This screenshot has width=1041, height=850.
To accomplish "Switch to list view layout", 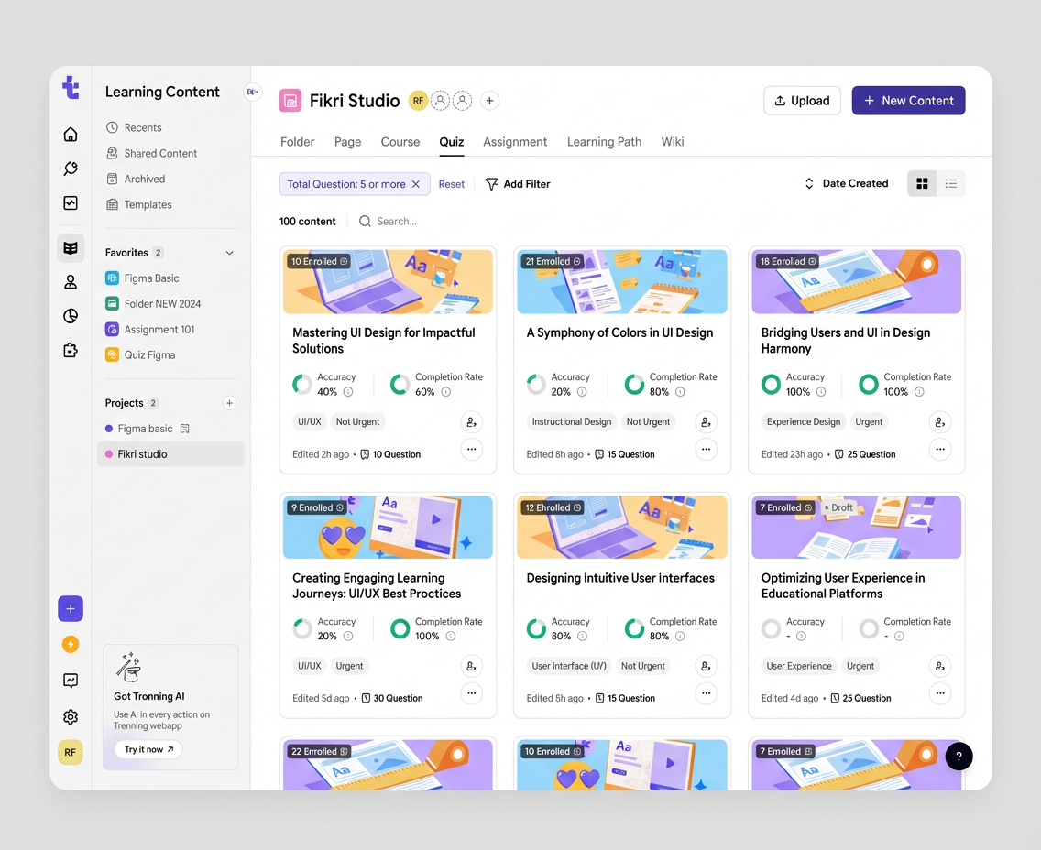I will pos(950,184).
